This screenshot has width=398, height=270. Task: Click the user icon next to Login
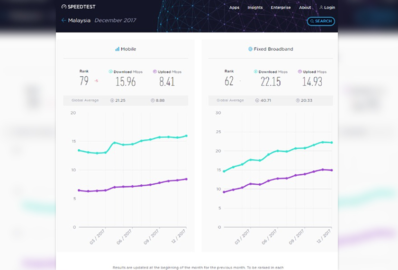[x=321, y=8]
